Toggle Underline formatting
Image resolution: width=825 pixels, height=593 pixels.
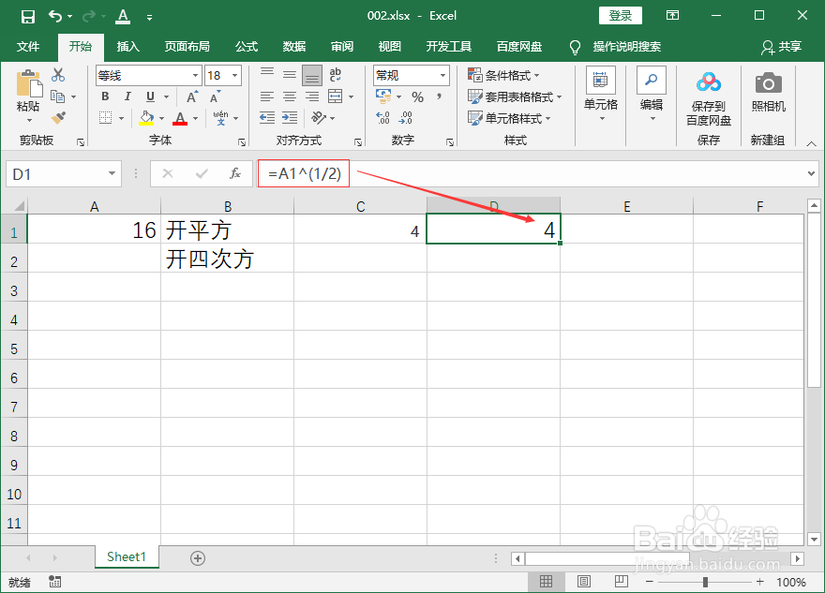[151, 96]
